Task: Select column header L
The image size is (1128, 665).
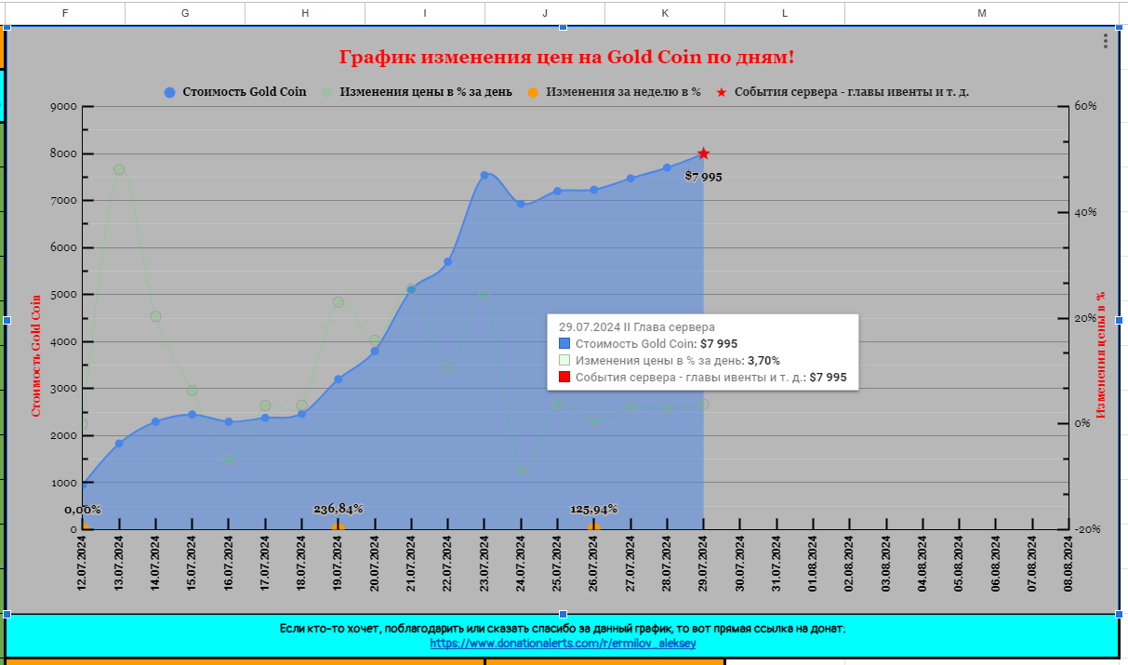Action: [x=784, y=13]
